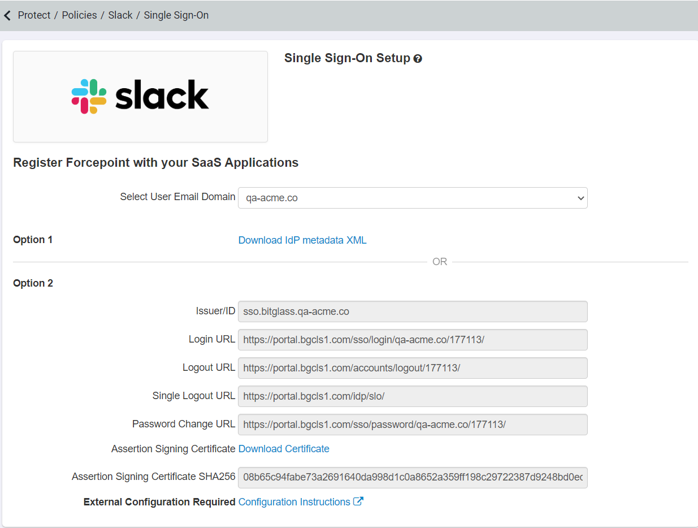
Task: Click the back arrow navigation icon
Action: tap(7, 15)
